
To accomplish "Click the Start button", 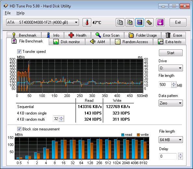I will [x=171, y=53].
